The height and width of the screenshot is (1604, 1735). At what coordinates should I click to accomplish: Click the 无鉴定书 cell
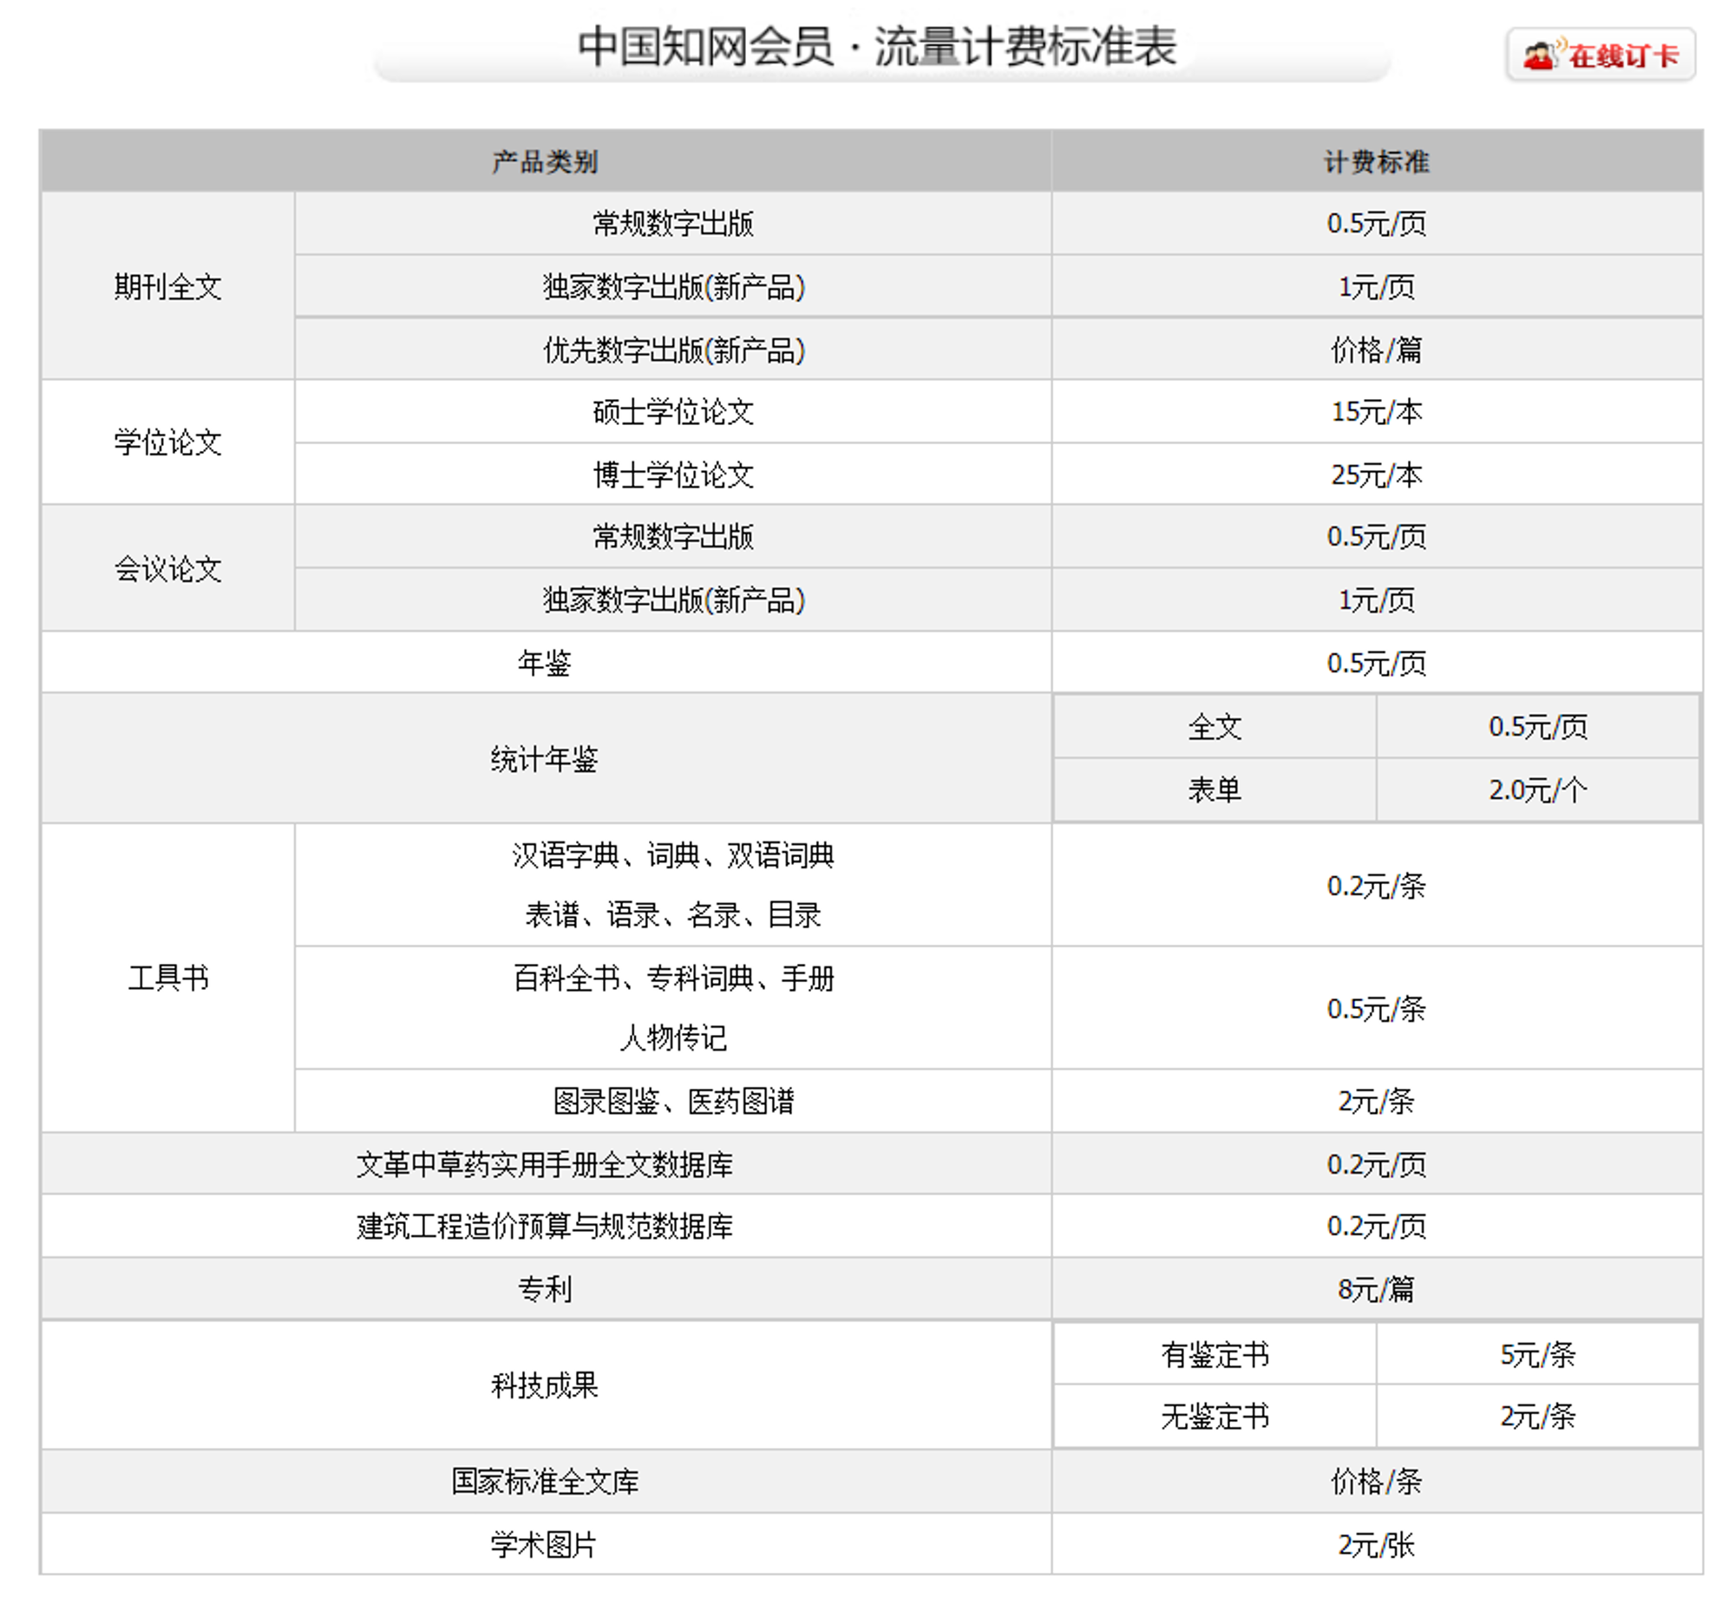pyautogui.click(x=1214, y=1417)
